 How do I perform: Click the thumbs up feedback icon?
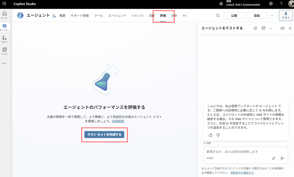[210, 135]
